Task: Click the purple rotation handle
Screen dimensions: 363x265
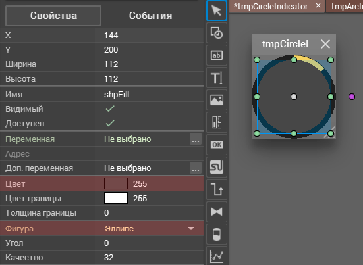Action: [x=352, y=97]
